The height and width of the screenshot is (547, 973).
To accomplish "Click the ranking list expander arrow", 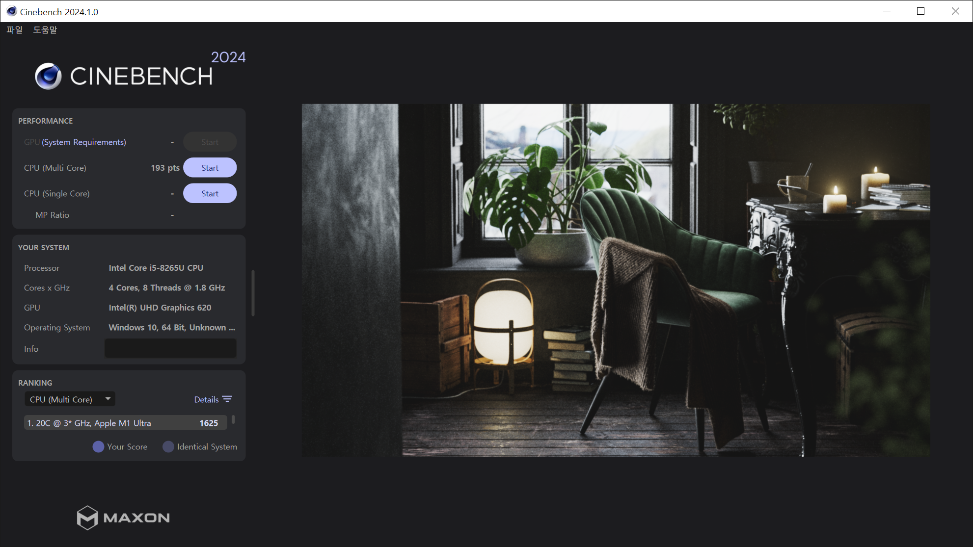I will click(x=107, y=399).
